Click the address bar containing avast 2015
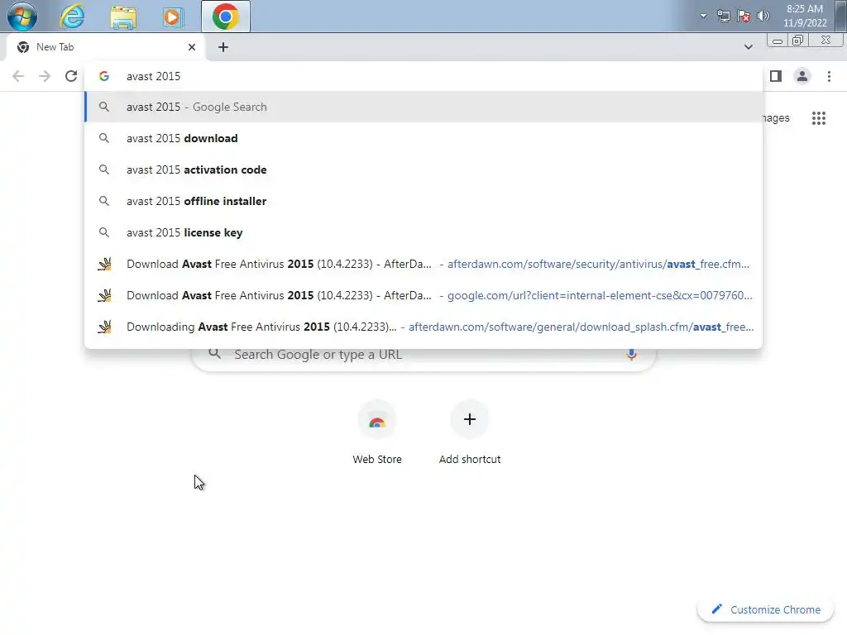Viewport: 847px width, 635px height. tap(423, 76)
